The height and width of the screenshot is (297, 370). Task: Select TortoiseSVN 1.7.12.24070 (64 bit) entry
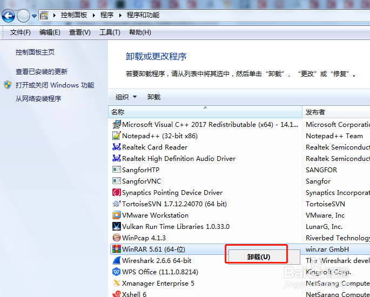point(174,204)
